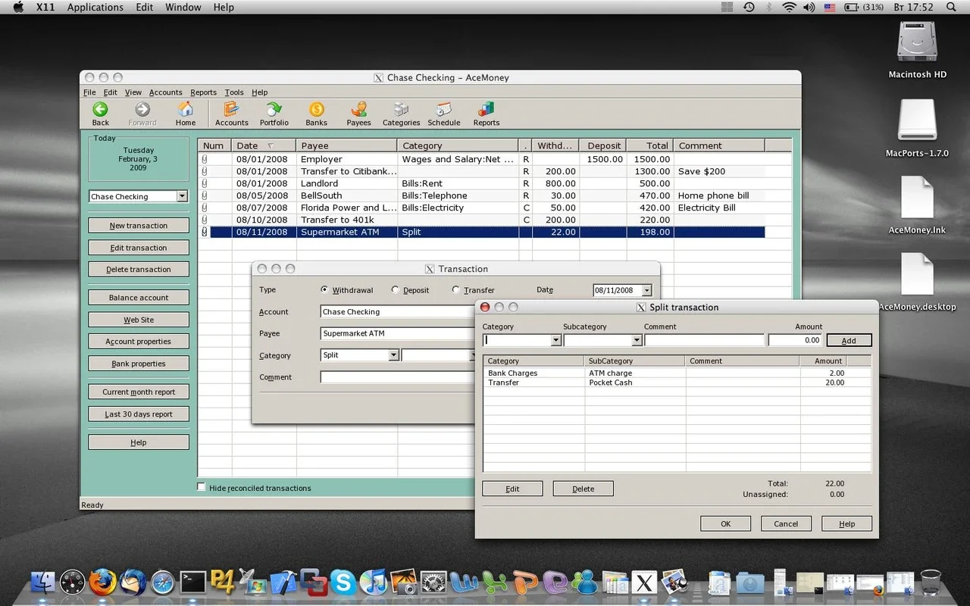Open Subcategory dropdown in Split transaction dialog

[637, 340]
